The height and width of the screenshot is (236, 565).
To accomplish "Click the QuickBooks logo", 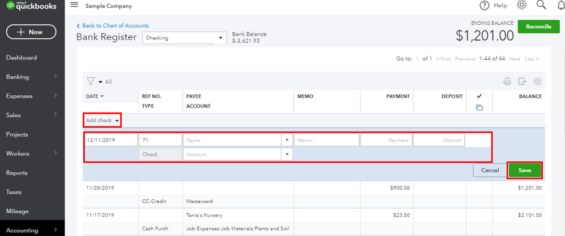I will tap(32, 6).
